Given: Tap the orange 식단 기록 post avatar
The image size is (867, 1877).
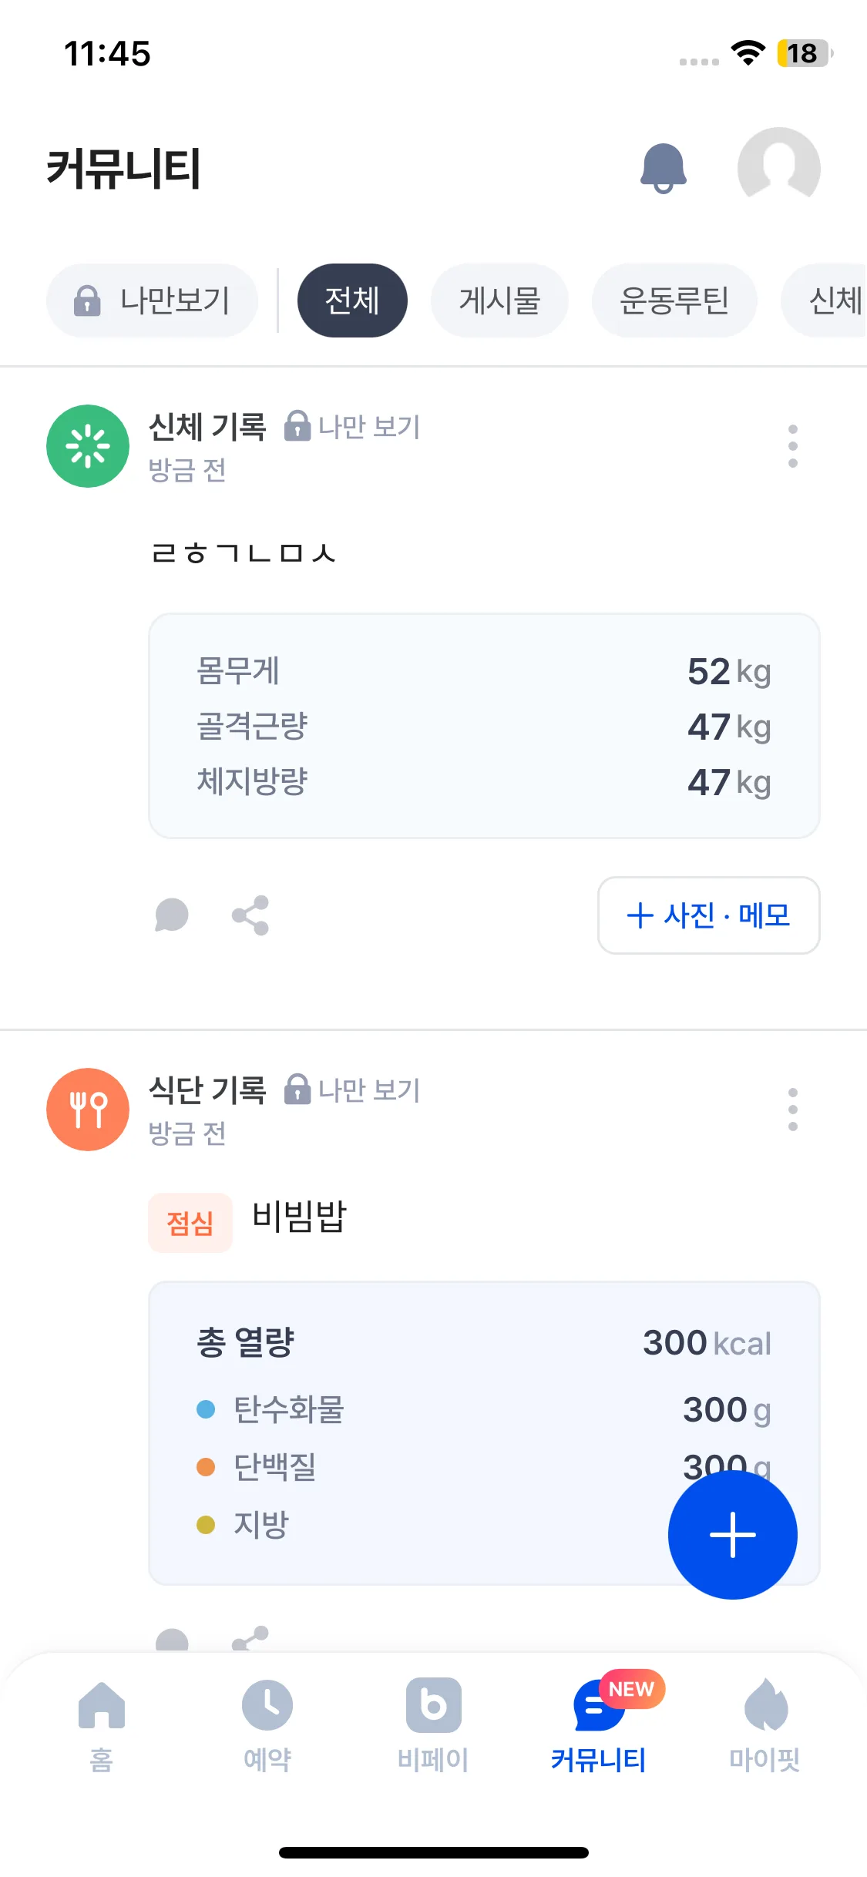Looking at the screenshot, I should [x=88, y=1110].
